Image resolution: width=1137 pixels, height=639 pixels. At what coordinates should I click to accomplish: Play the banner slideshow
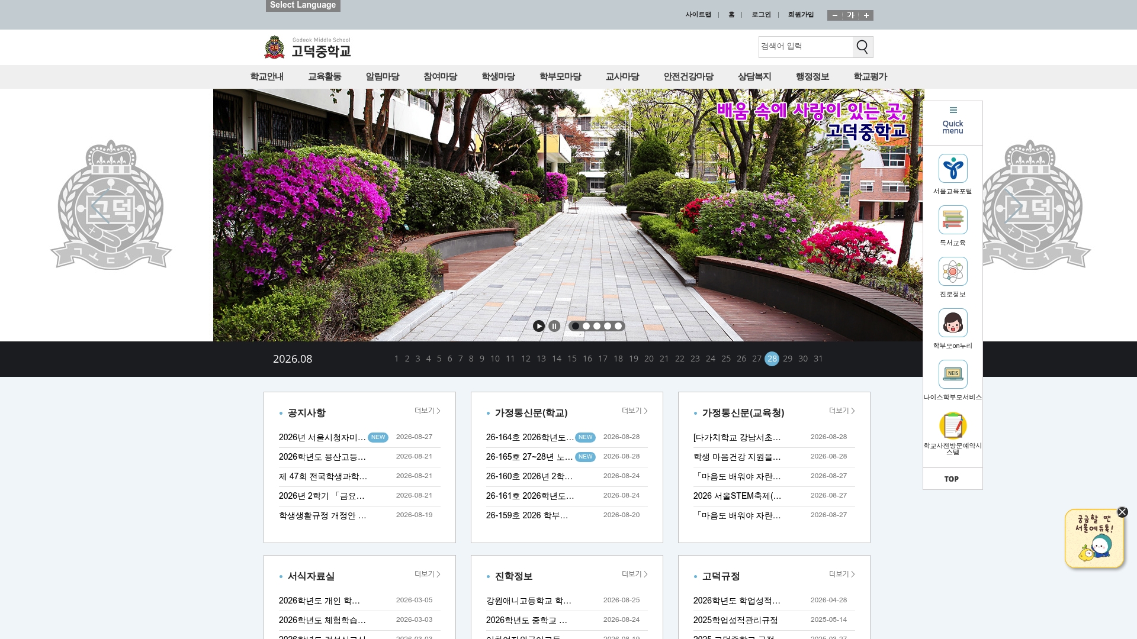(x=539, y=326)
